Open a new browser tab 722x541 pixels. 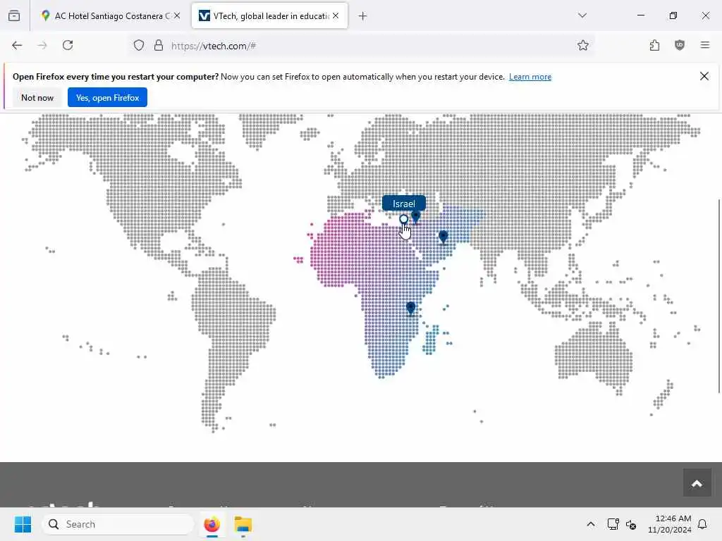(363, 16)
